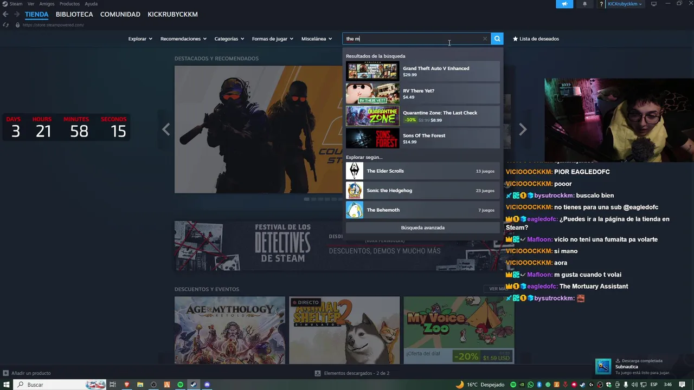Open the plus icon for adding a product

5,373
